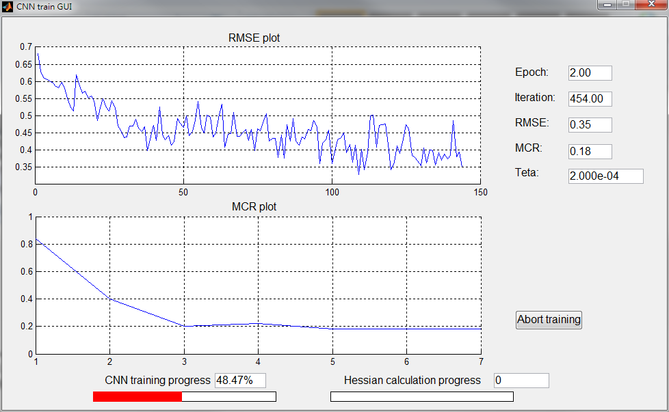Viewport: 669px width, 412px height.
Task: Click the 0.7 tick label on RMSE y-axis
Action: pos(25,47)
